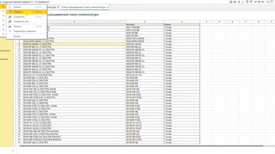Click article cell 0001/1PM-BK
The image size is (275, 154).
[x=144, y=27]
